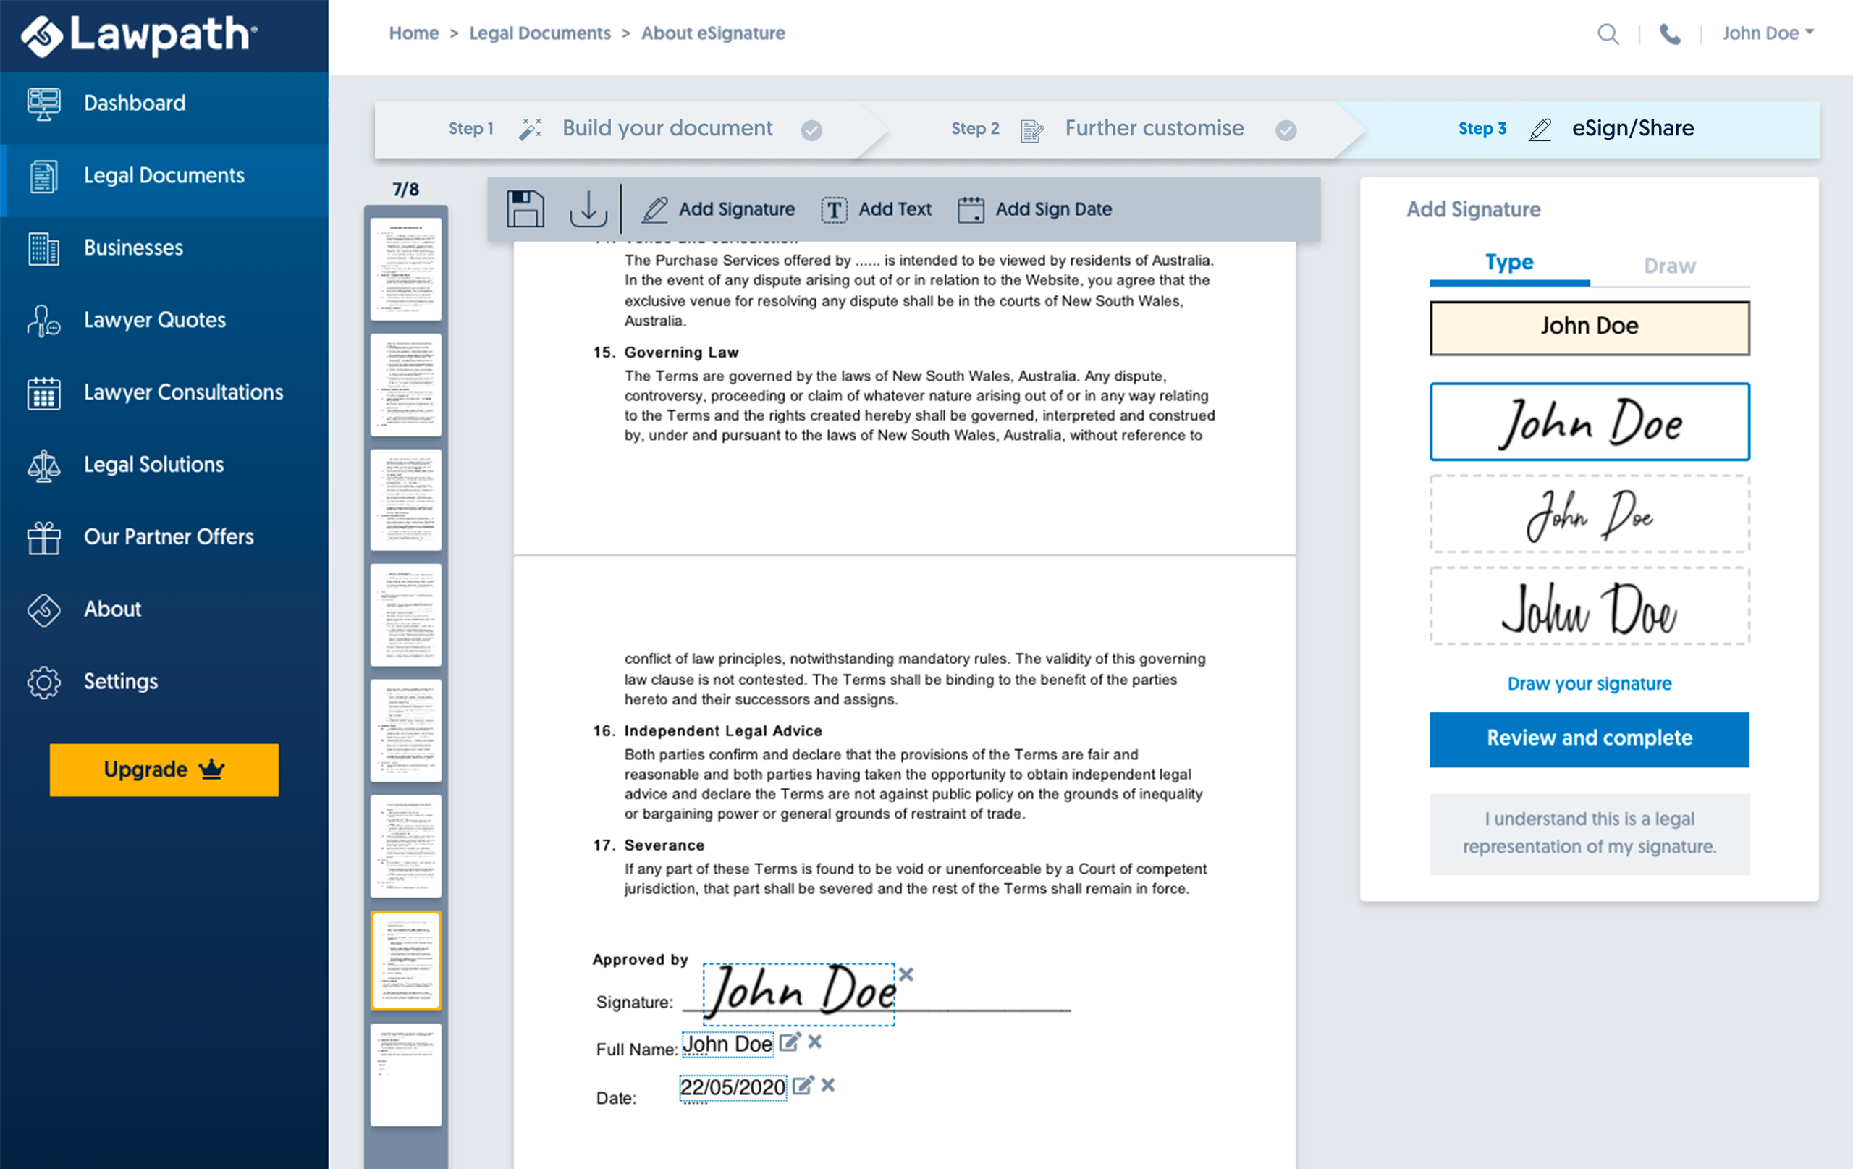Download the document from toolbar
Image resolution: width=1853 pixels, height=1169 pixels.
[588, 208]
